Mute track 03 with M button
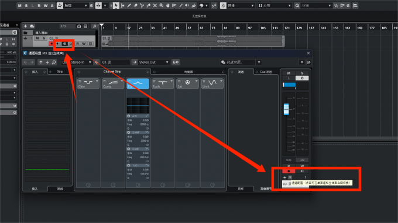The image size is (398, 223). (x=37, y=38)
